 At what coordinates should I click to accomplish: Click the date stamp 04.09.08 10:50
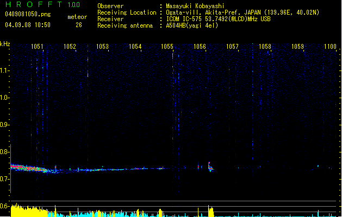28,25
